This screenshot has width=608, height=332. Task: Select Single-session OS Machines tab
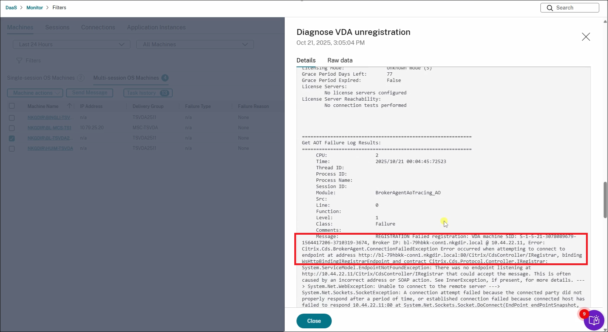click(x=46, y=78)
